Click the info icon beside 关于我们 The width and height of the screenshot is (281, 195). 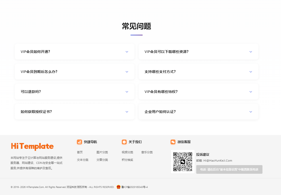[x=124, y=142]
